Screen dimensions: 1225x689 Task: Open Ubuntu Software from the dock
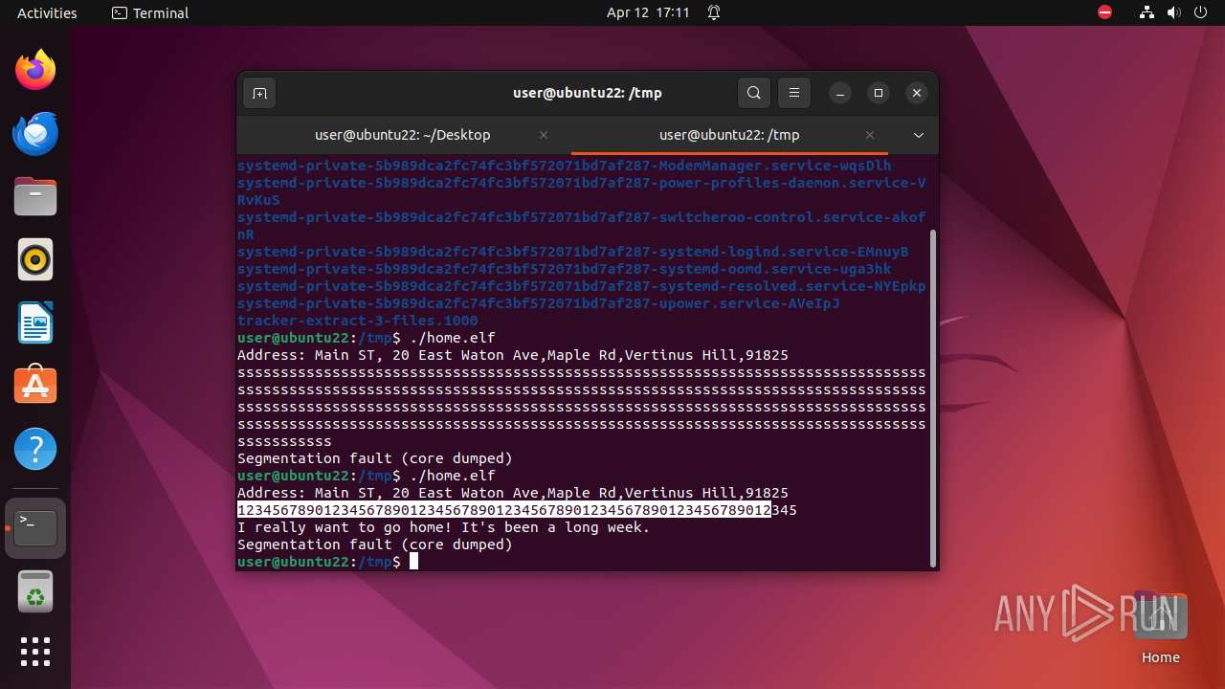(x=35, y=386)
